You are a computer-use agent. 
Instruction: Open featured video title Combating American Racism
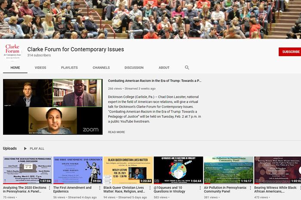154,81
